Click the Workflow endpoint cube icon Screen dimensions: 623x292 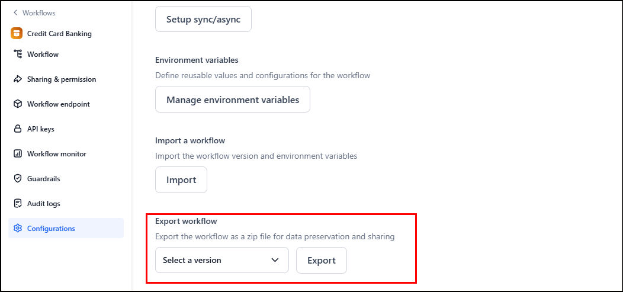click(17, 104)
